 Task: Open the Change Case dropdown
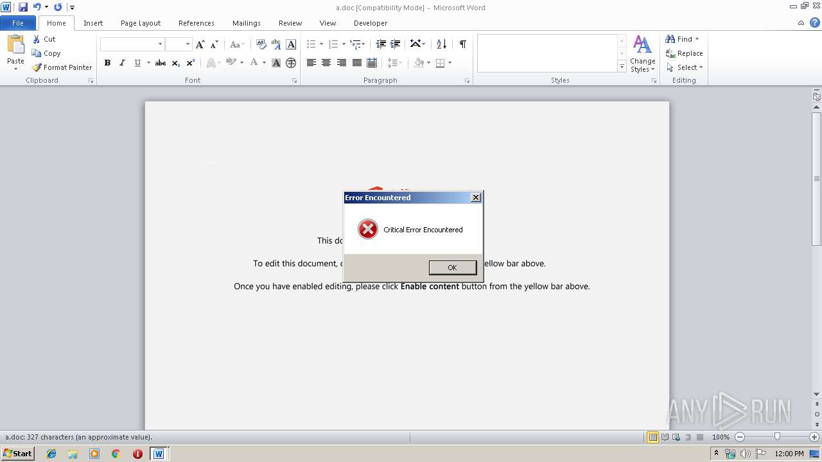point(236,44)
